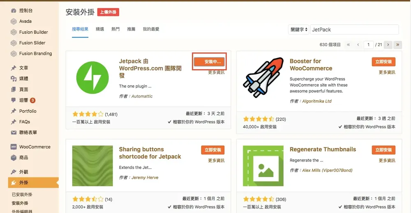
Task: Install Booster for WooCommerce with 立即安裝
Action: 383,62
